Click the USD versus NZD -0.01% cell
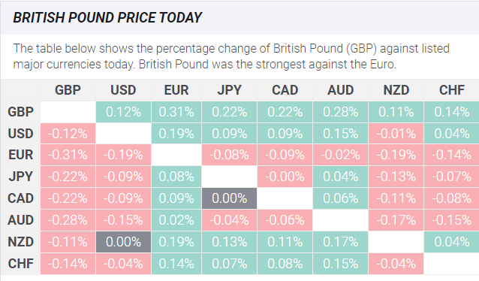 coord(396,134)
